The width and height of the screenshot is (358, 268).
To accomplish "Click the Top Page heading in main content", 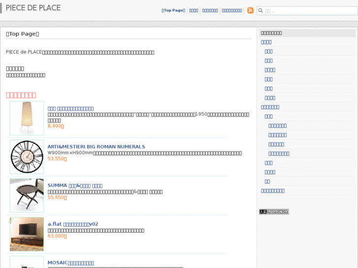I will tap(22, 34).
